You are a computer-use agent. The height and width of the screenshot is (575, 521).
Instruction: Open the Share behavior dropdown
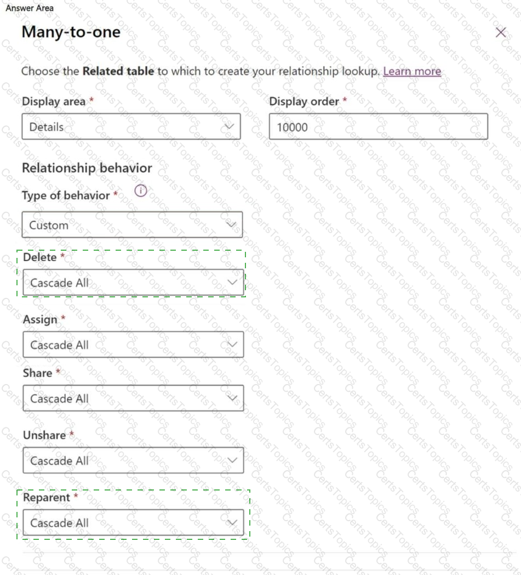[x=133, y=398]
